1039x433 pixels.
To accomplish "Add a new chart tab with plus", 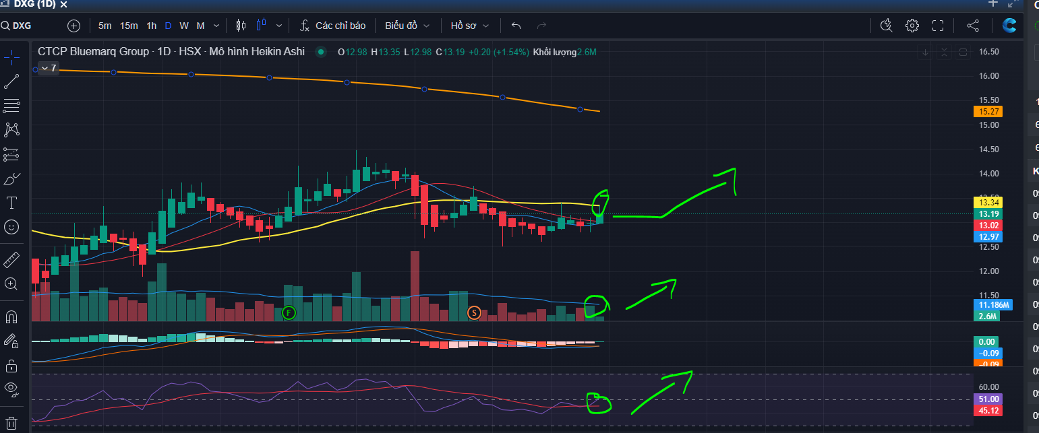I will pos(992,3).
